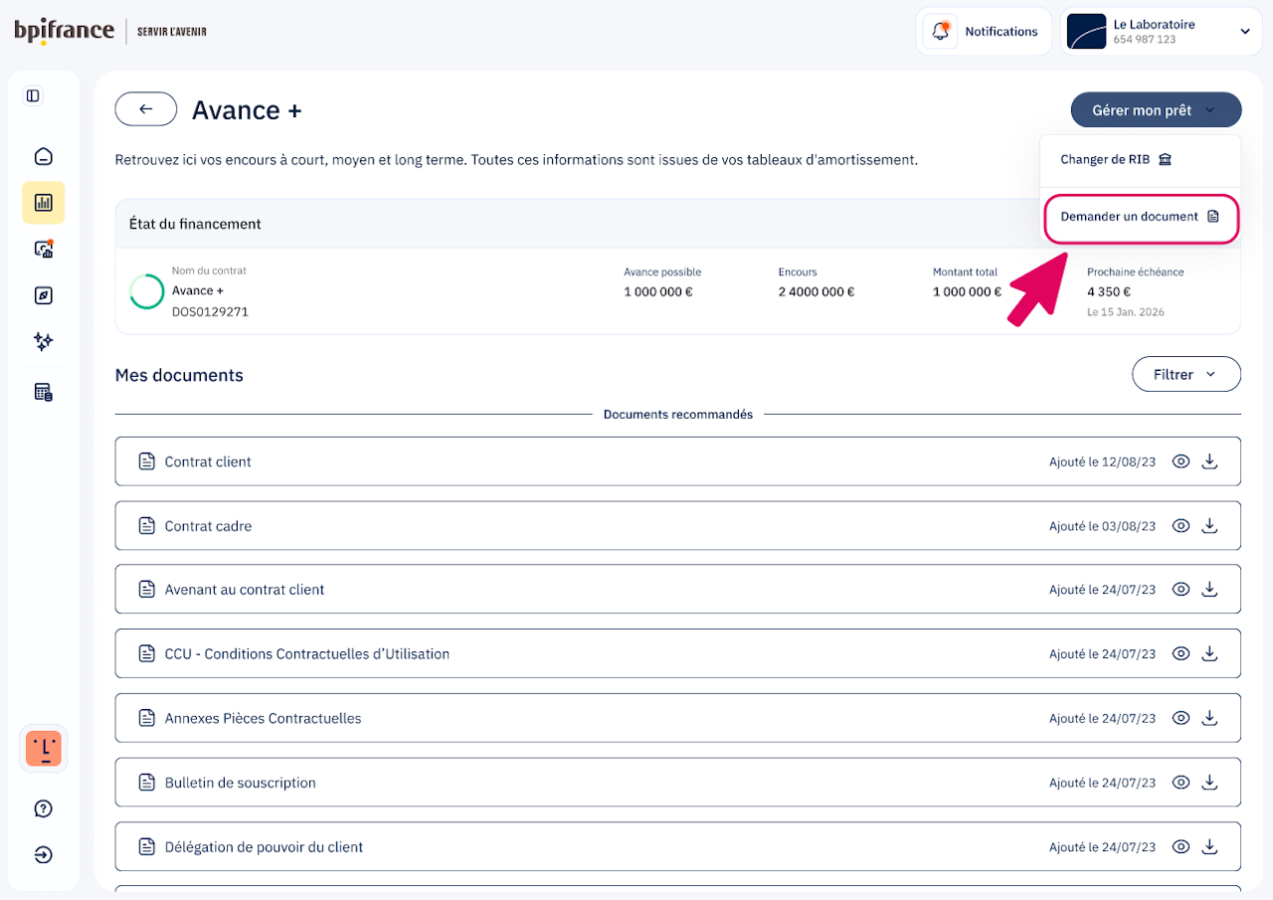Open the home icon in sidebar

pyautogui.click(x=43, y=156)
